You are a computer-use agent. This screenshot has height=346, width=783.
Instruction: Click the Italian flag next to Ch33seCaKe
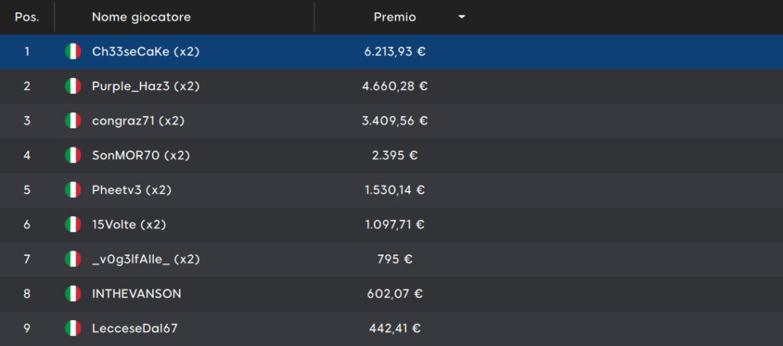pyautogui.click(x=73, y=51)
